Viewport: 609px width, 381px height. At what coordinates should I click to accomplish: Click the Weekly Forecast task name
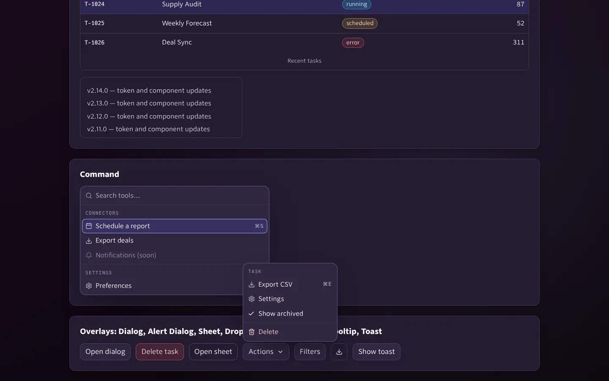[187, 23]
